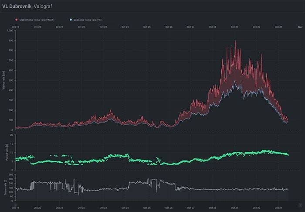Grab the left range handle at the chart bottom
This screenshot has height=212, width=305.
pyautogui.click(x=15, y=205)
